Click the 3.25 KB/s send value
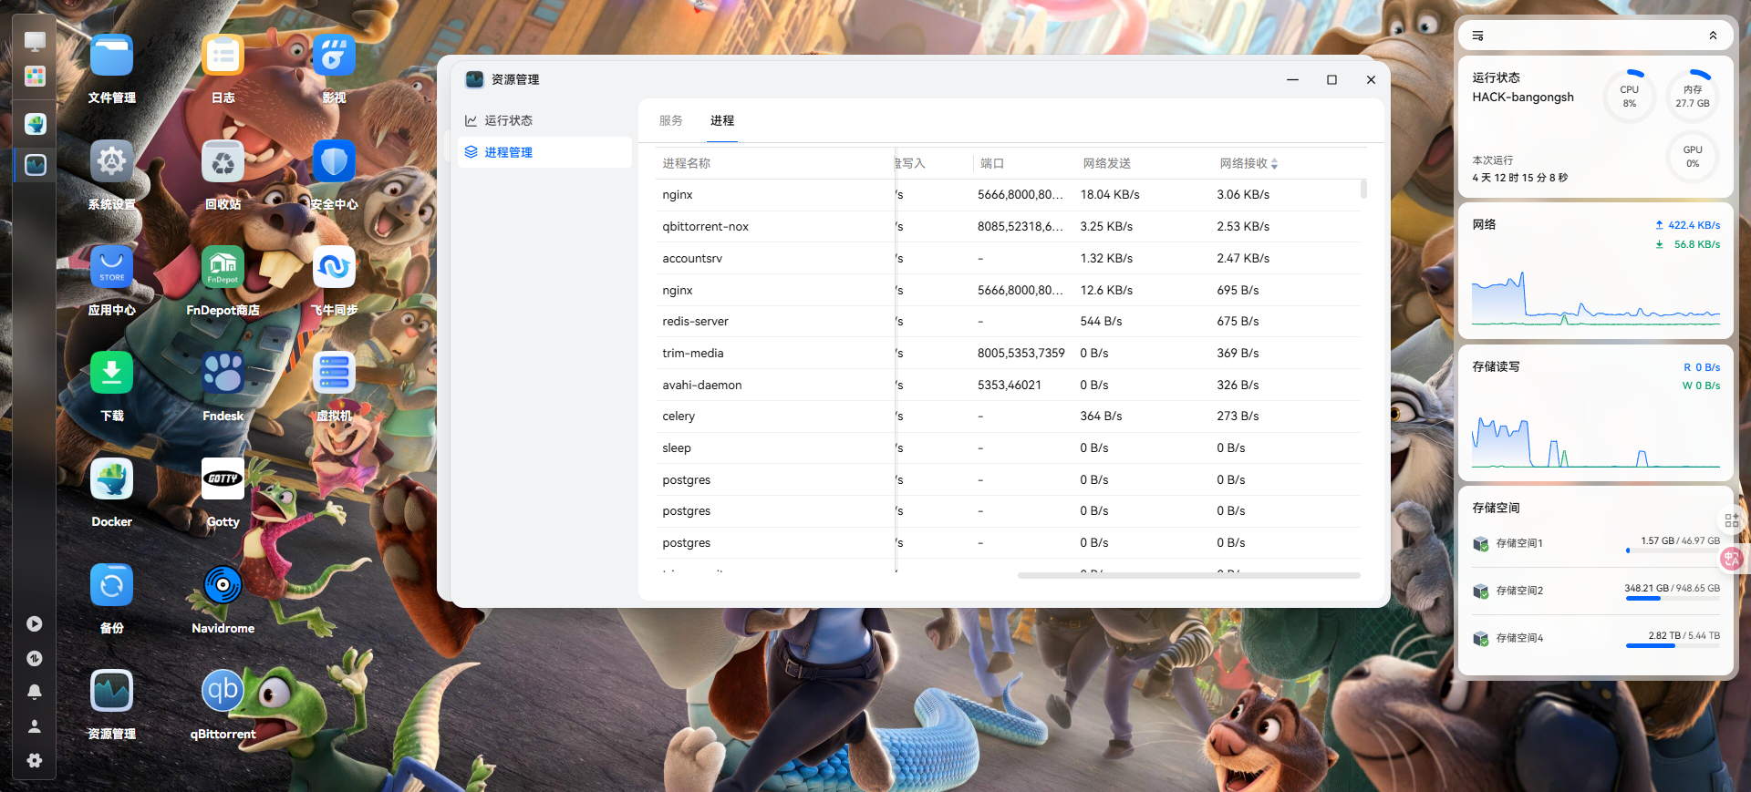The image size is (1751, 792). coord(1106,227)
